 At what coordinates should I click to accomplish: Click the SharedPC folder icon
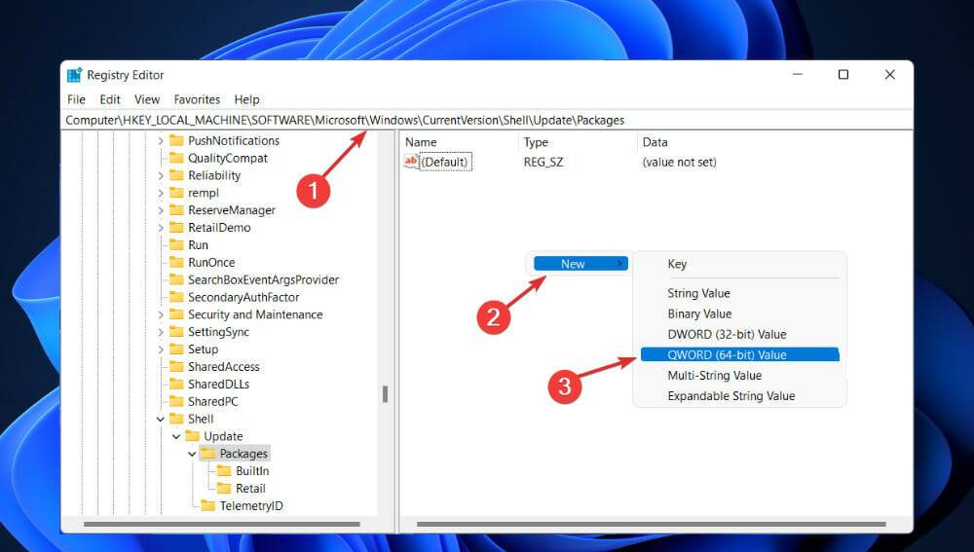[x=176, y=402]
